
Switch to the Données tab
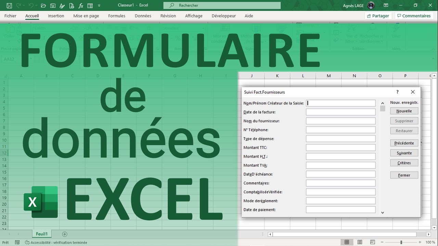pos(143,16)
